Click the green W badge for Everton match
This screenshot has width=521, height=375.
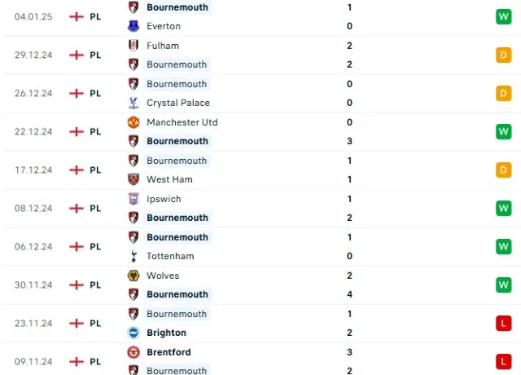503,16
